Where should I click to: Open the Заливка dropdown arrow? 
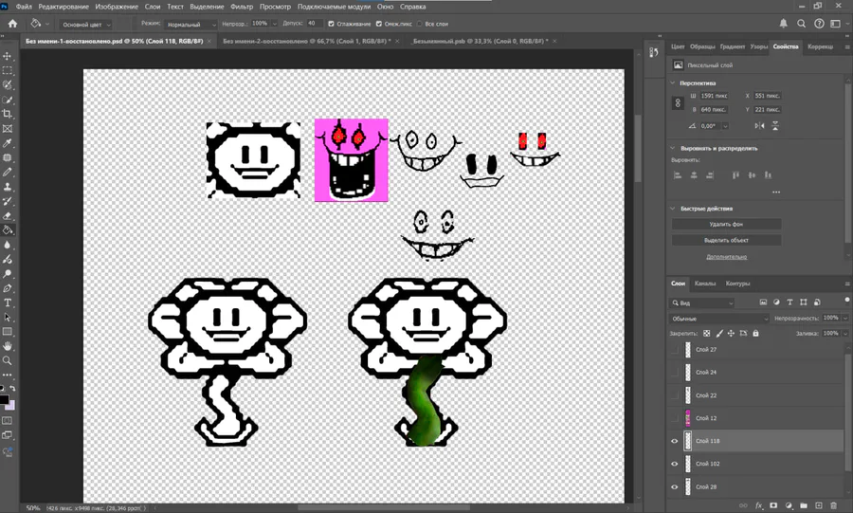(x=844, y=334)
